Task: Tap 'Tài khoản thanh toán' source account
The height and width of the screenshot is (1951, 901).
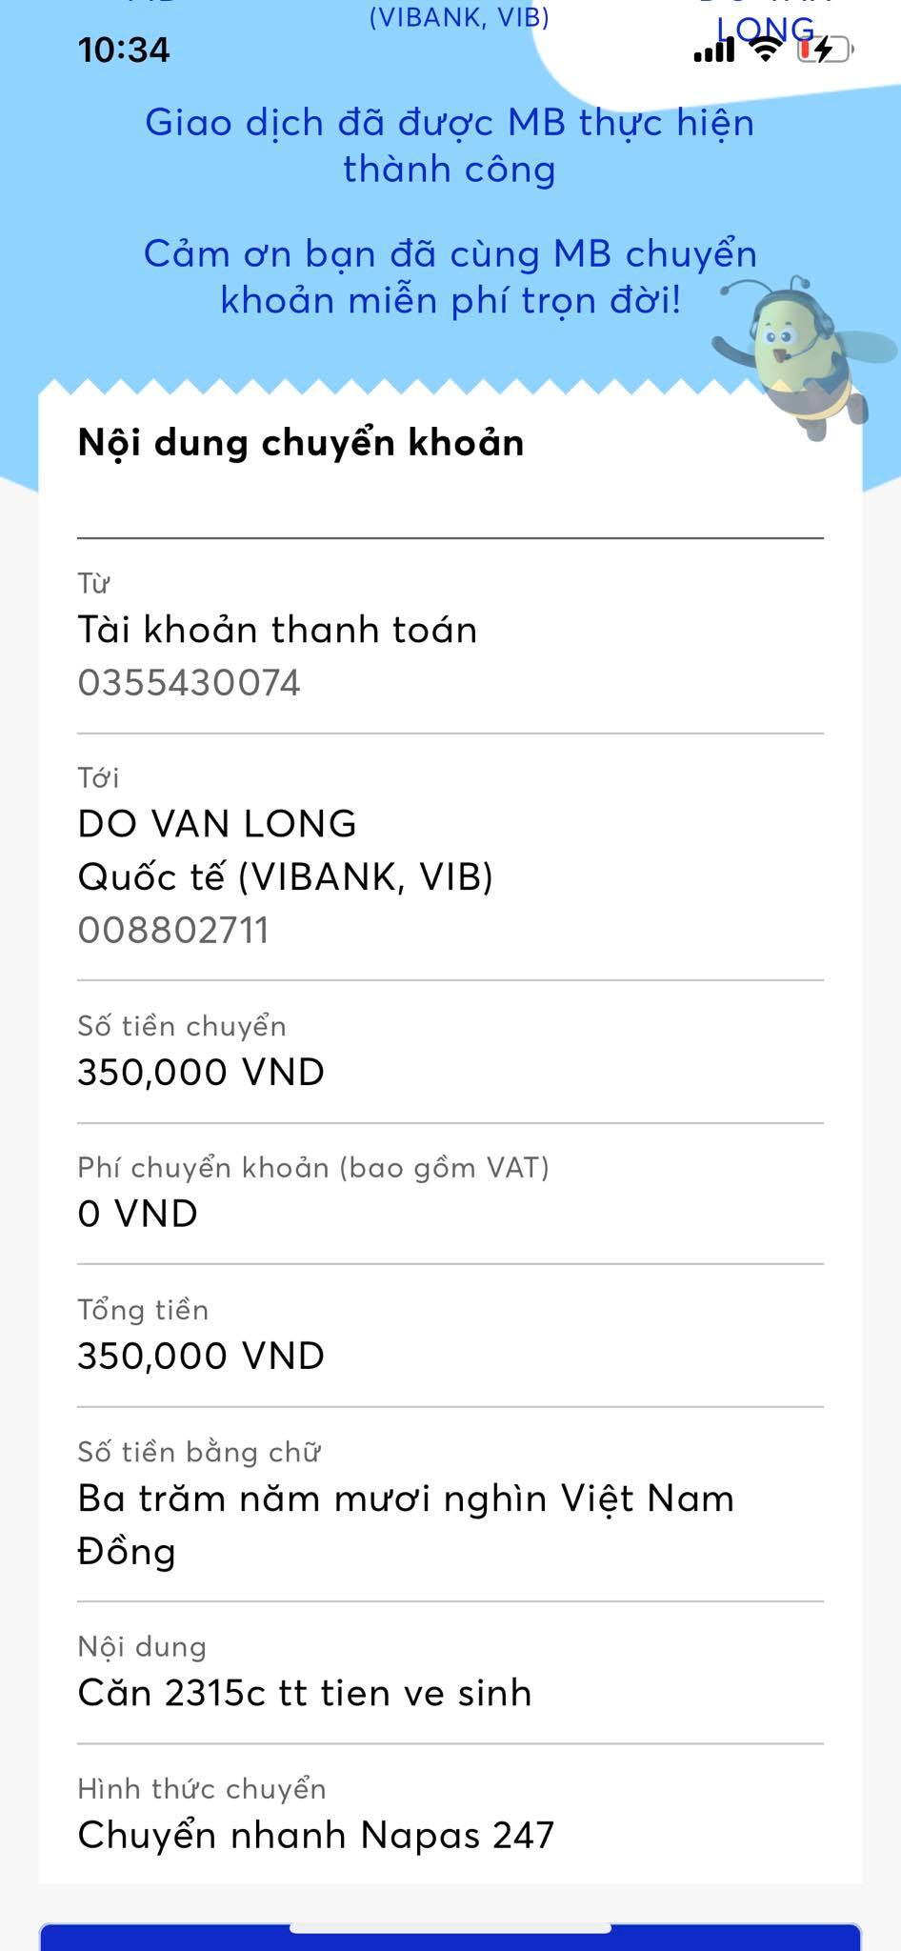Action: pos(277,630)
